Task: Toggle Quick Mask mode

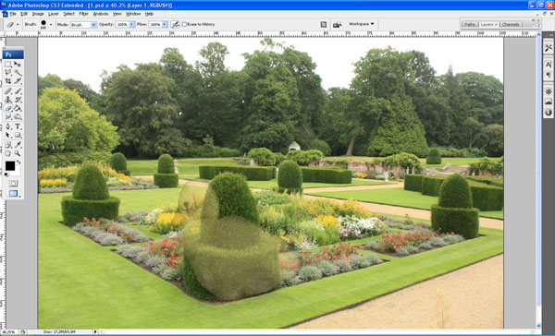Action: tap(13, 184)
